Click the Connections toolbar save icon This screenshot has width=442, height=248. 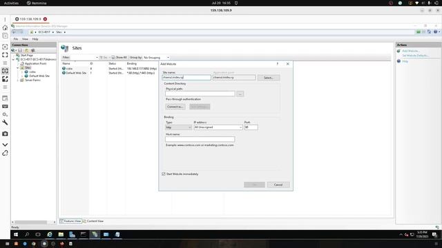point(20,50)
